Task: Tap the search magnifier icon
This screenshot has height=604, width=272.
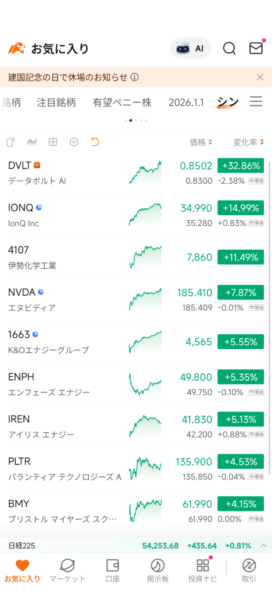Action: 229,48
